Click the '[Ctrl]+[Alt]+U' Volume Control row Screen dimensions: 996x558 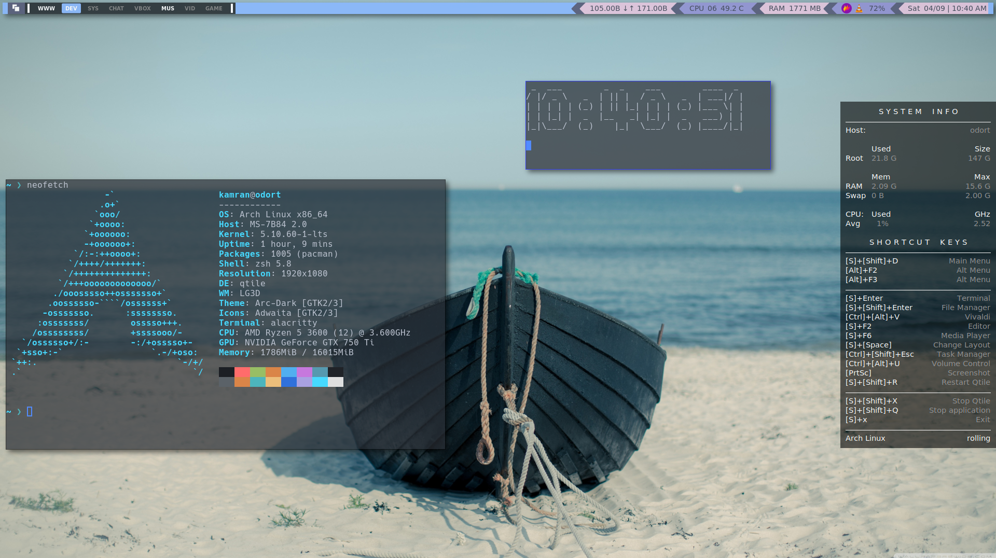[x=918, y=364]
